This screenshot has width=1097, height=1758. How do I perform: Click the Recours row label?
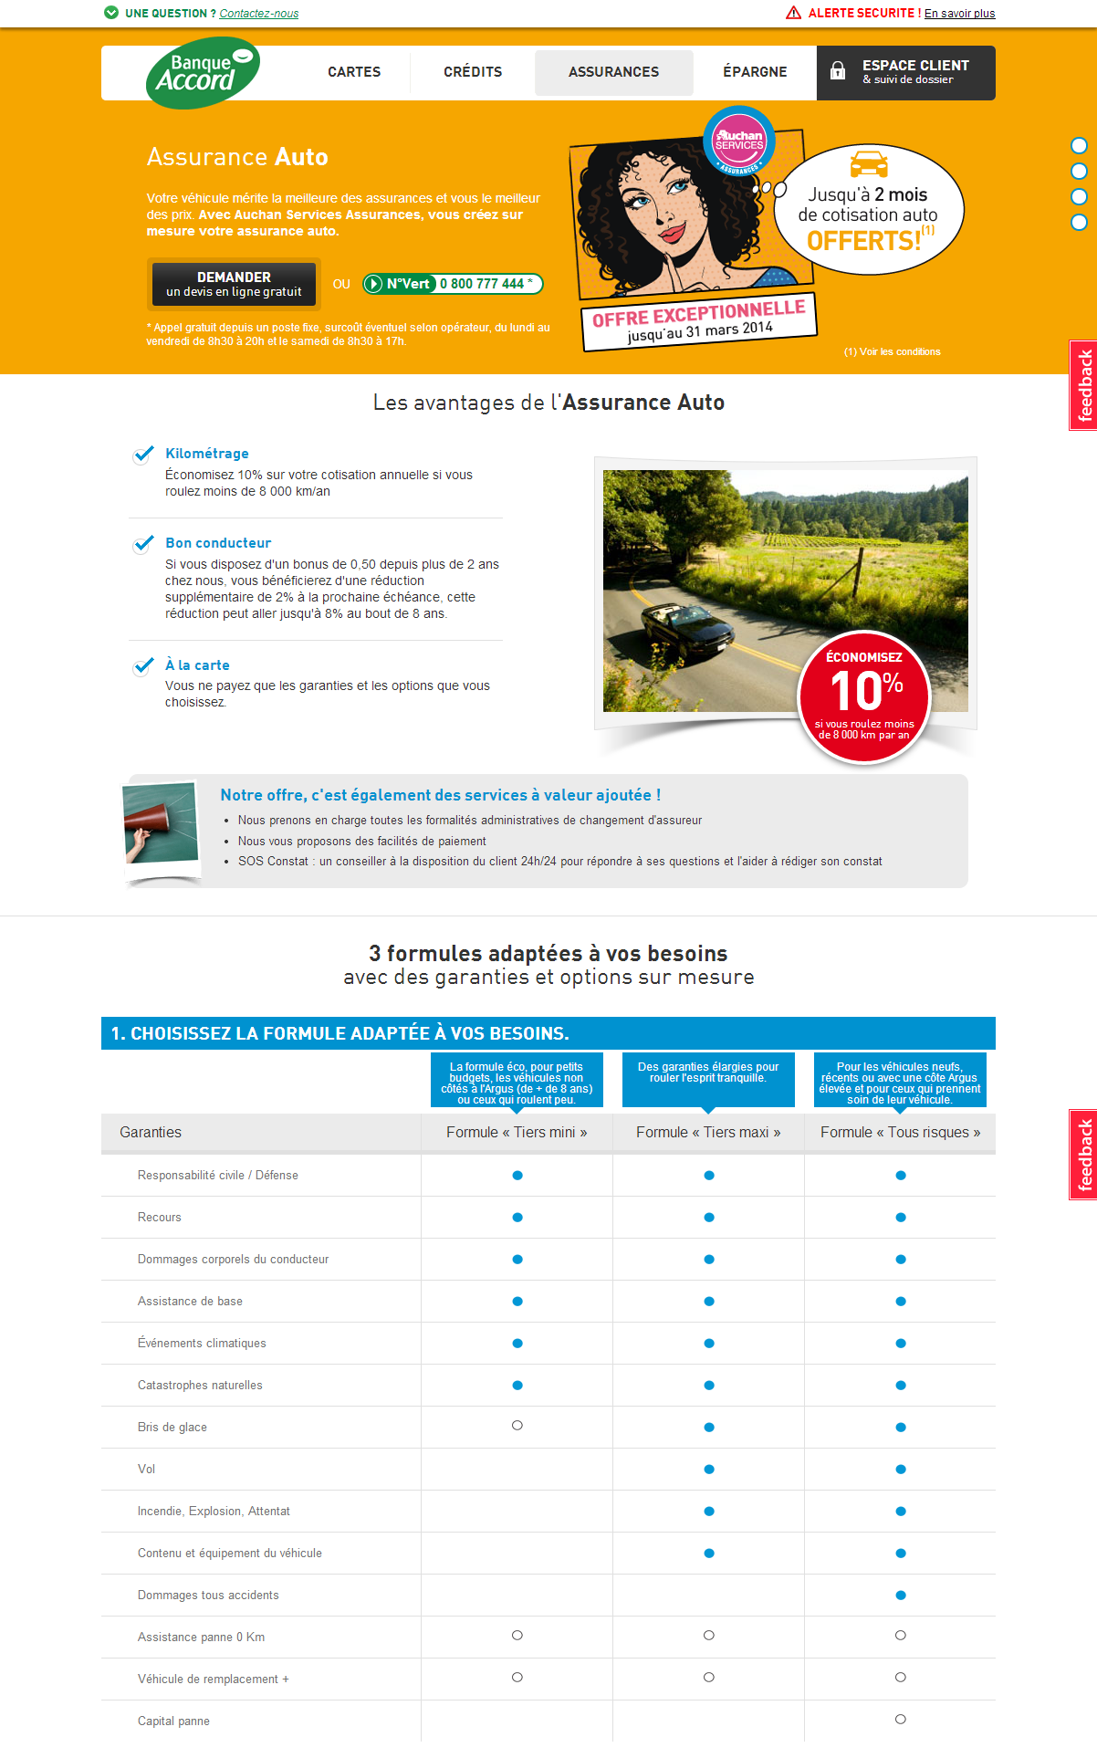click(160, 1218)
